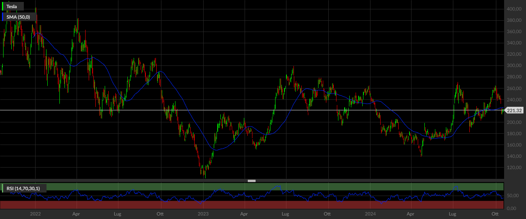Click the 2023 time axis label
This screenshot has height=219, width=526.
pos(203,214)
